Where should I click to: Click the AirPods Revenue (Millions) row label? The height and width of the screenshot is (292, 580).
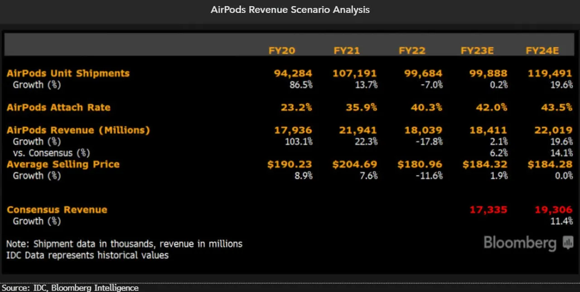coord(78,130)
